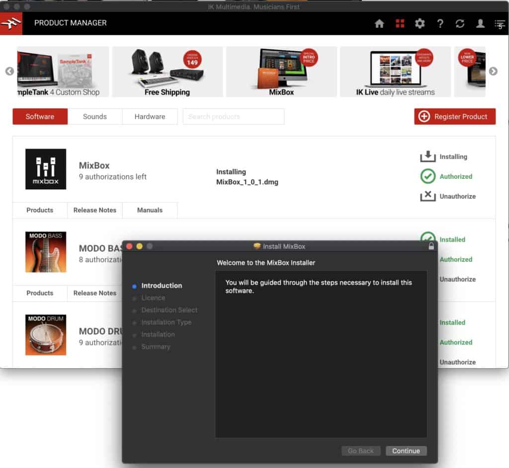The height and width of the screenshot is (468, 509).
Task: Click Continue in the MixBox installer
Action: click(406, 451)
